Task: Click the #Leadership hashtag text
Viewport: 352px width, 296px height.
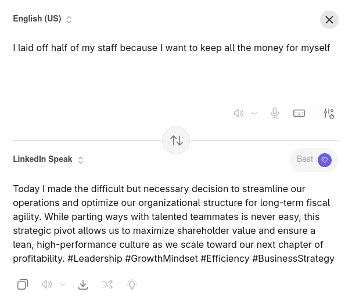Action: click(95, 258)
